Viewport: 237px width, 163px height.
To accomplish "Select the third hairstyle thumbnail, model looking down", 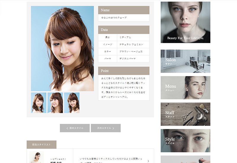I will click(72, 103).
